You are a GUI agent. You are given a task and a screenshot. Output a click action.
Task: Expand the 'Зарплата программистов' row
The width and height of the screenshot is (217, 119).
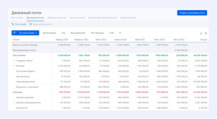14,103
